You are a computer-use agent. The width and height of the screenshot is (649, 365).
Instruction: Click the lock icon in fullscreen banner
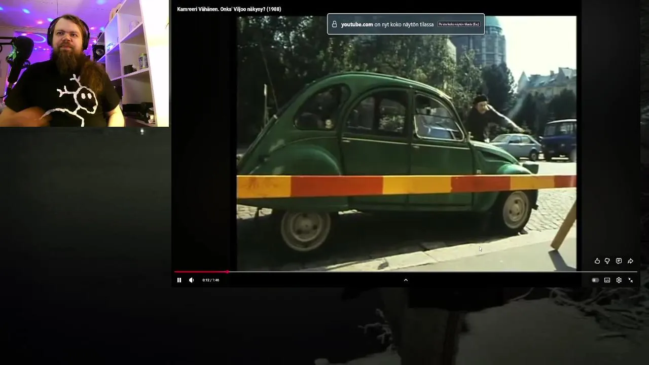pyautogui.click(x=335, y=24)
